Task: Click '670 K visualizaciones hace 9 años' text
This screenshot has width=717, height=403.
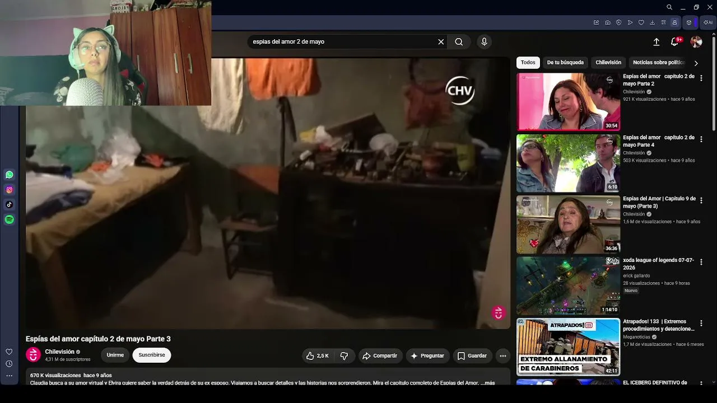Action: (x=71, y=375)
